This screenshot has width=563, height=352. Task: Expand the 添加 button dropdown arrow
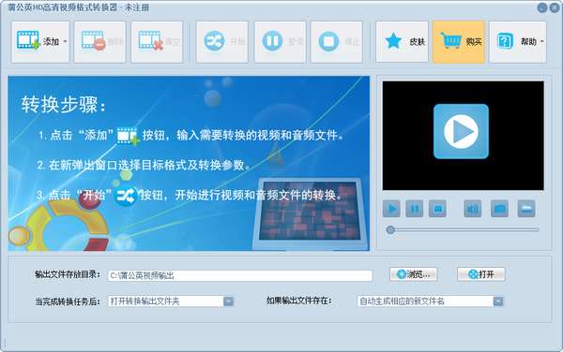coord(65,41)
